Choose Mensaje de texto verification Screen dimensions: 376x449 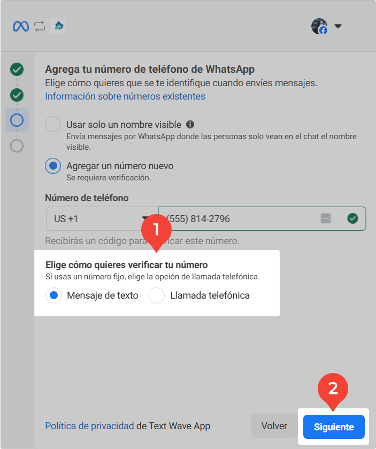coord(53,295)
